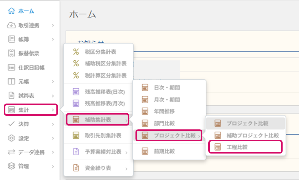Click the percent icon beside 税区分集計表
The width and height of the screenshot is (299, 180).
click(76, 52)
